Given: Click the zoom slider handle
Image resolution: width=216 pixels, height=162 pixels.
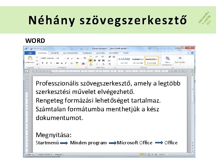Looking at the screenshot, I should coord(178,154).
